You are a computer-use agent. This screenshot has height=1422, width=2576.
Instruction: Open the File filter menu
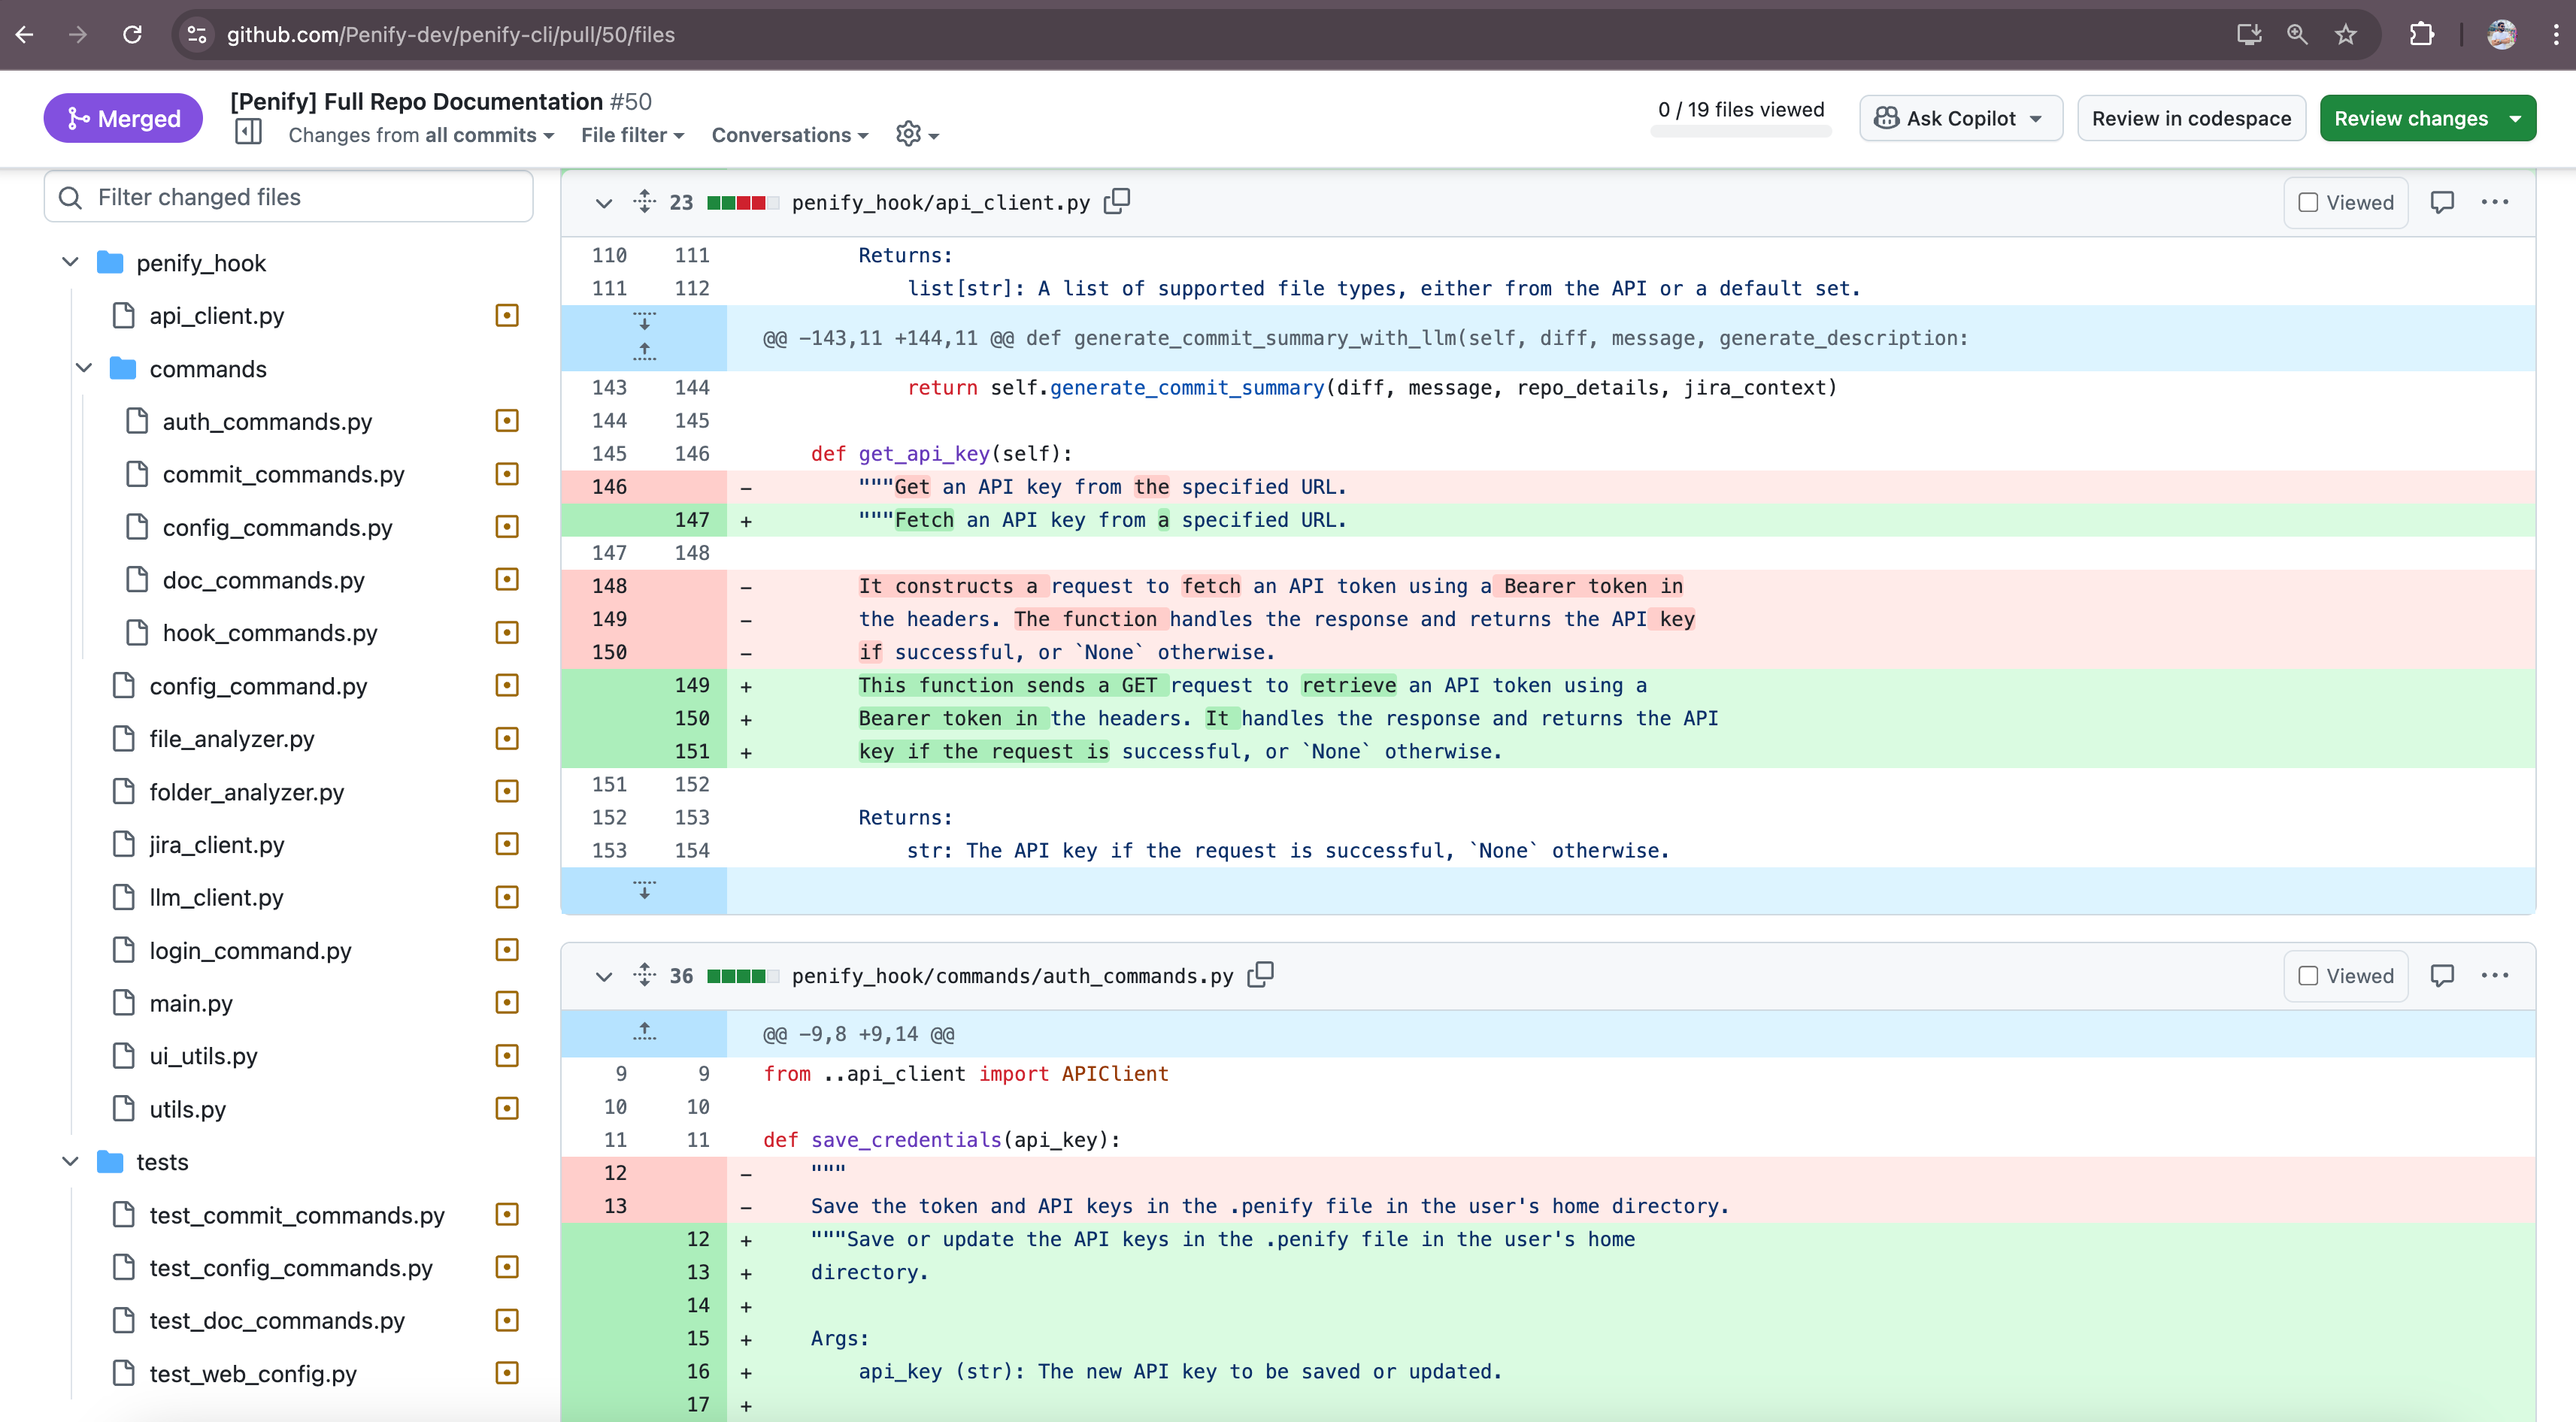coord(631,134)
